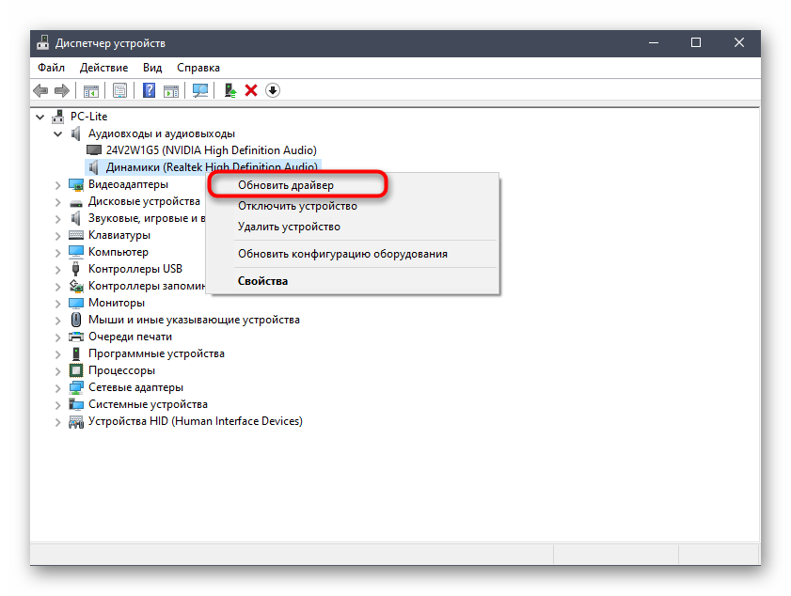Image resolution: width=791 pixels, height=596 pixels.
Task: Collapse the PC-Lite root node
Action: (x=40, y=117)
